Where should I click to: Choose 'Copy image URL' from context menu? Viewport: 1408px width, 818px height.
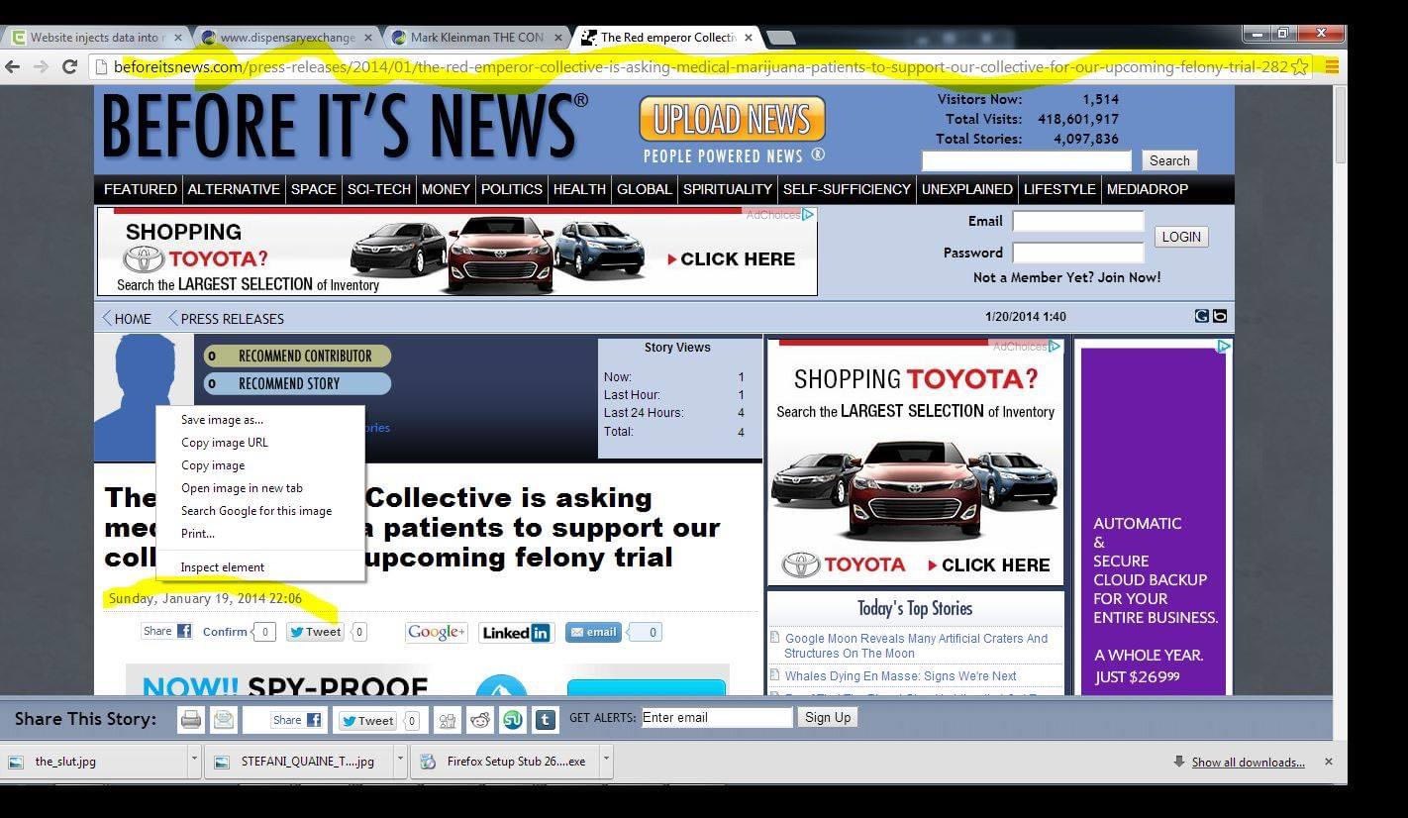point(260,443)
